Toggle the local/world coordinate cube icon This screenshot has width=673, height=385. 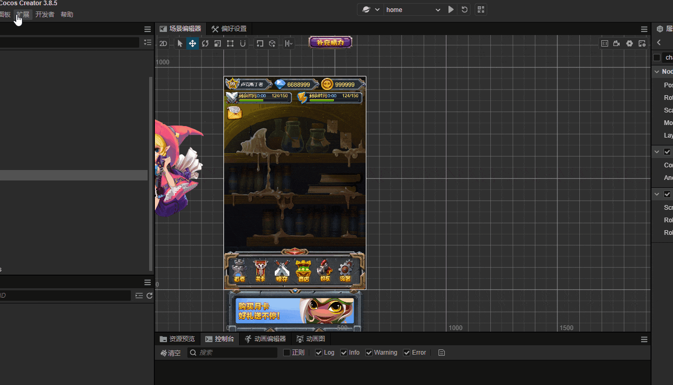tap(272, 44)
